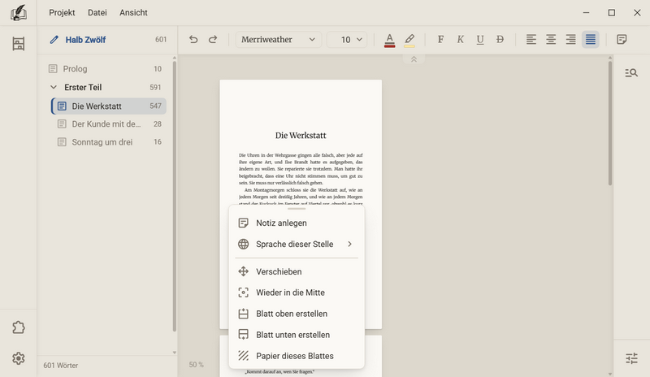
Task: Click the chapter list scroll-down arrow
Action: pyautogui.click(x=174, y=353)
